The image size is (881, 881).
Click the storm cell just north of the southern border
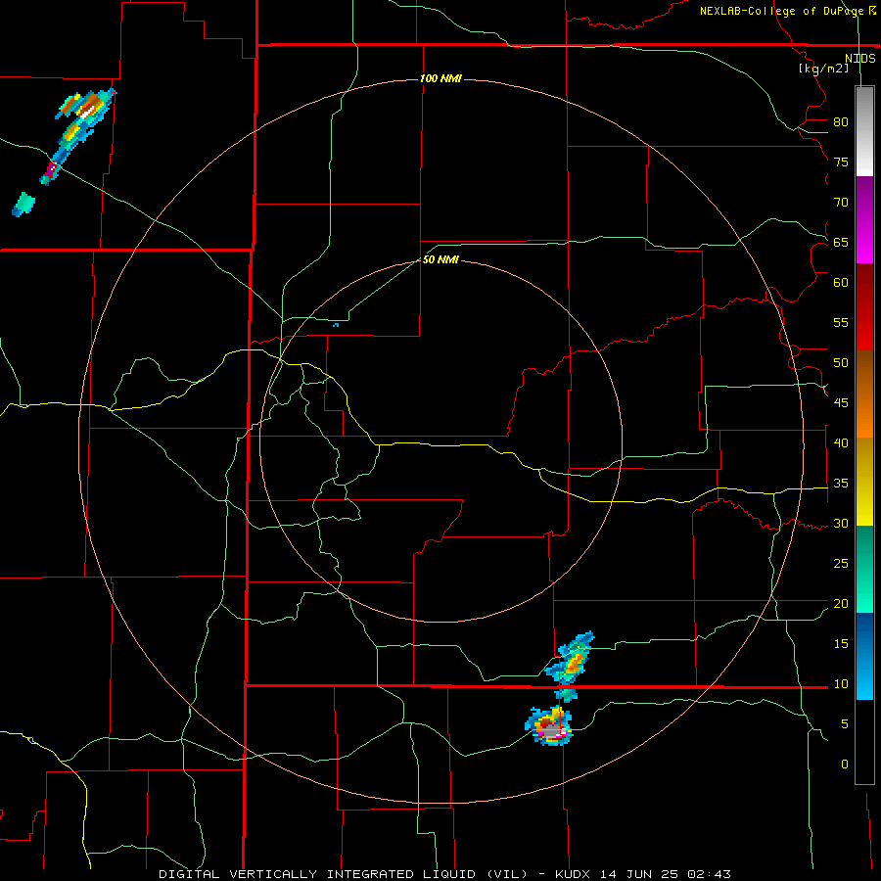click(x=572, y=660)
